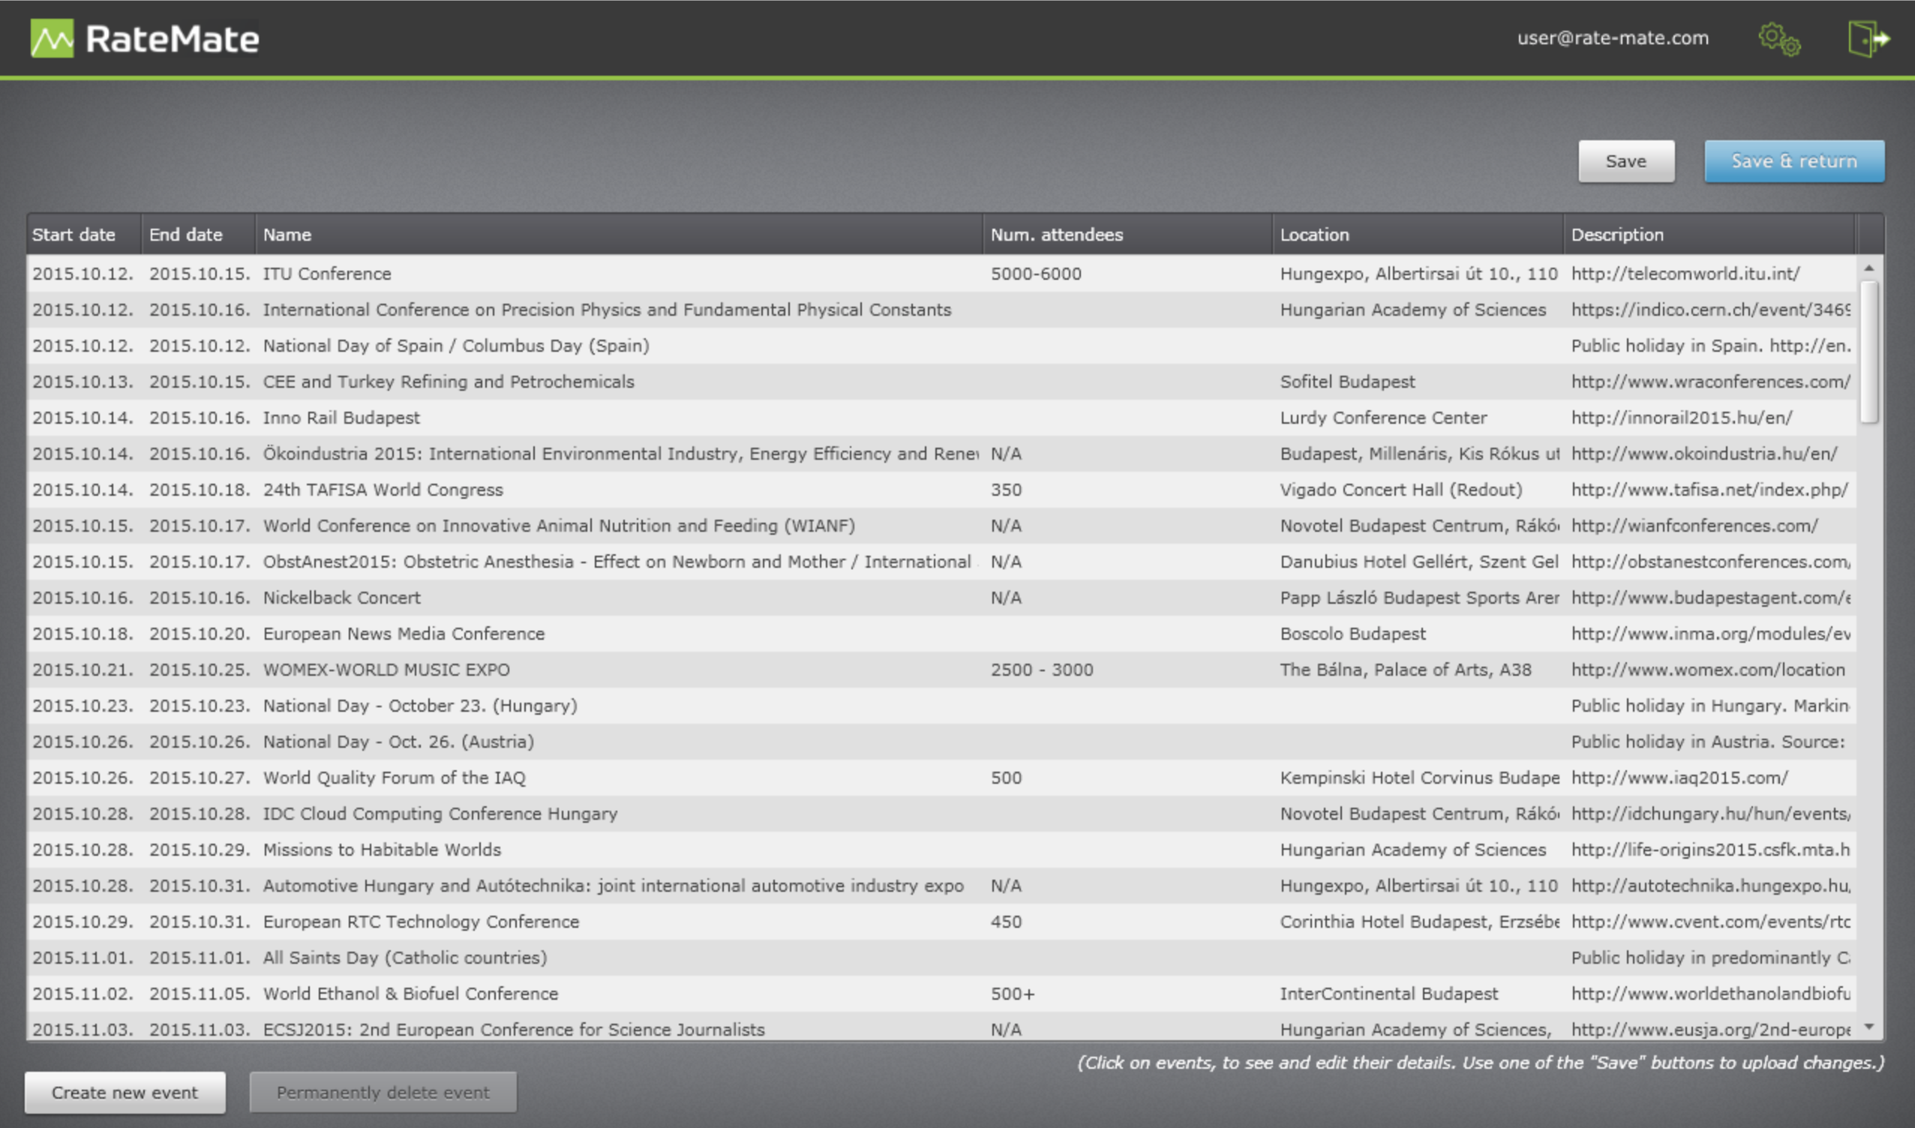
Task: Select the Inno Rail Budapest event
Action: (341, 417)
